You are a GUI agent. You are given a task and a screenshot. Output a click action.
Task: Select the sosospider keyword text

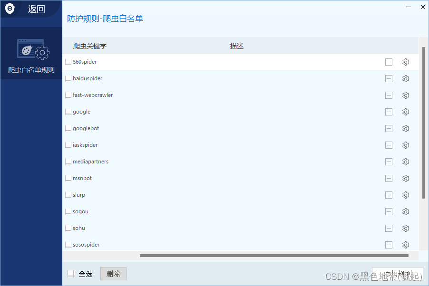click(x=86, y=245)
